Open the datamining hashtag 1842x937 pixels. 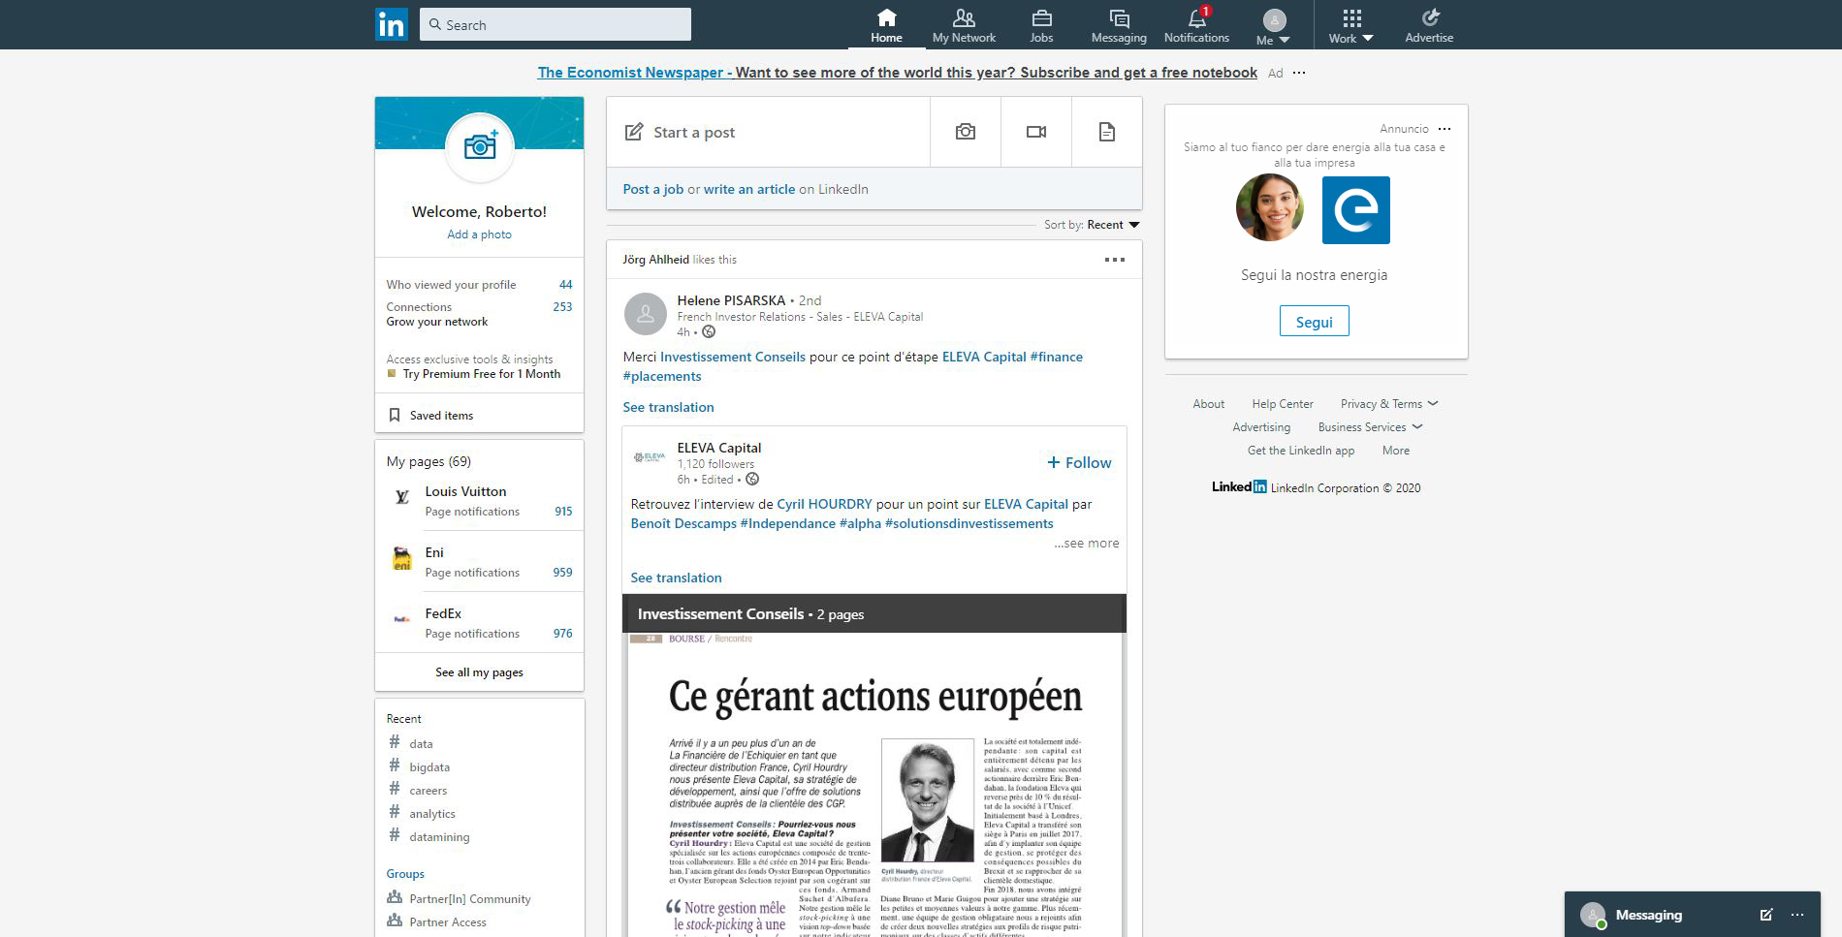pos(439,837)
